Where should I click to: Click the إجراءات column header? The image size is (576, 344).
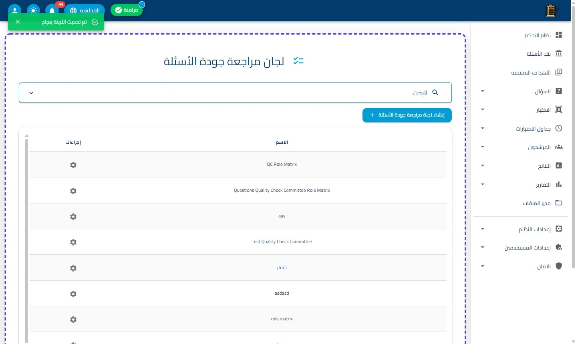(x=73, y=142)
